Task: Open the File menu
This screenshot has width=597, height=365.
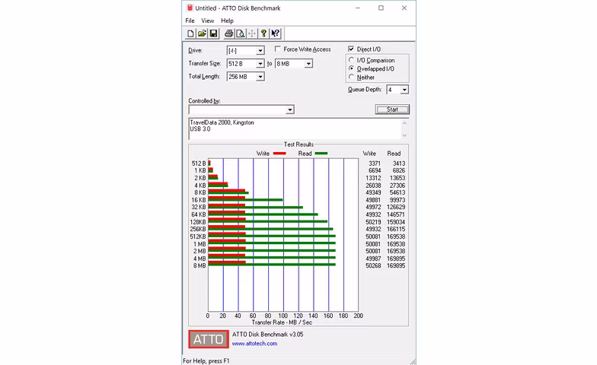Action: pos(190,21)
